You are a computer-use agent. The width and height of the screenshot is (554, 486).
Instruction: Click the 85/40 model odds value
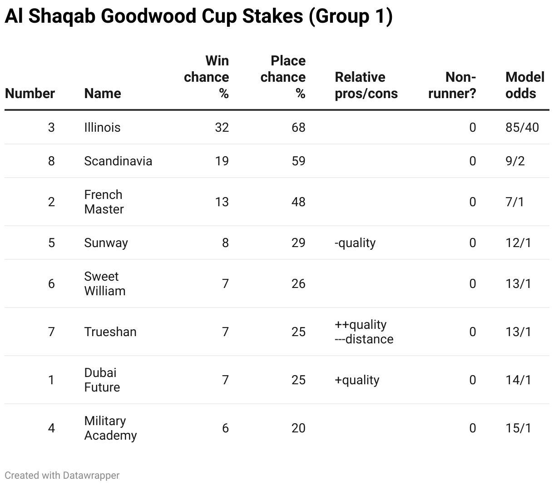pos(522,127)
